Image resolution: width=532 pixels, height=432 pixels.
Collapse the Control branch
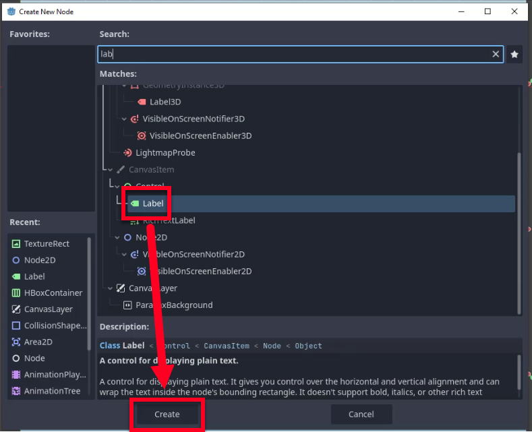[117, 187]
